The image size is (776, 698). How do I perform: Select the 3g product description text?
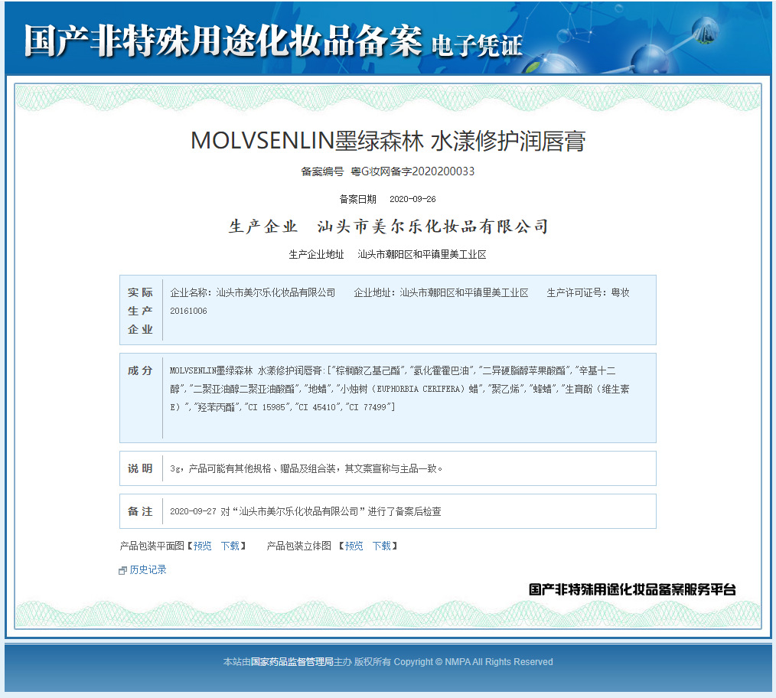(306, 468)
